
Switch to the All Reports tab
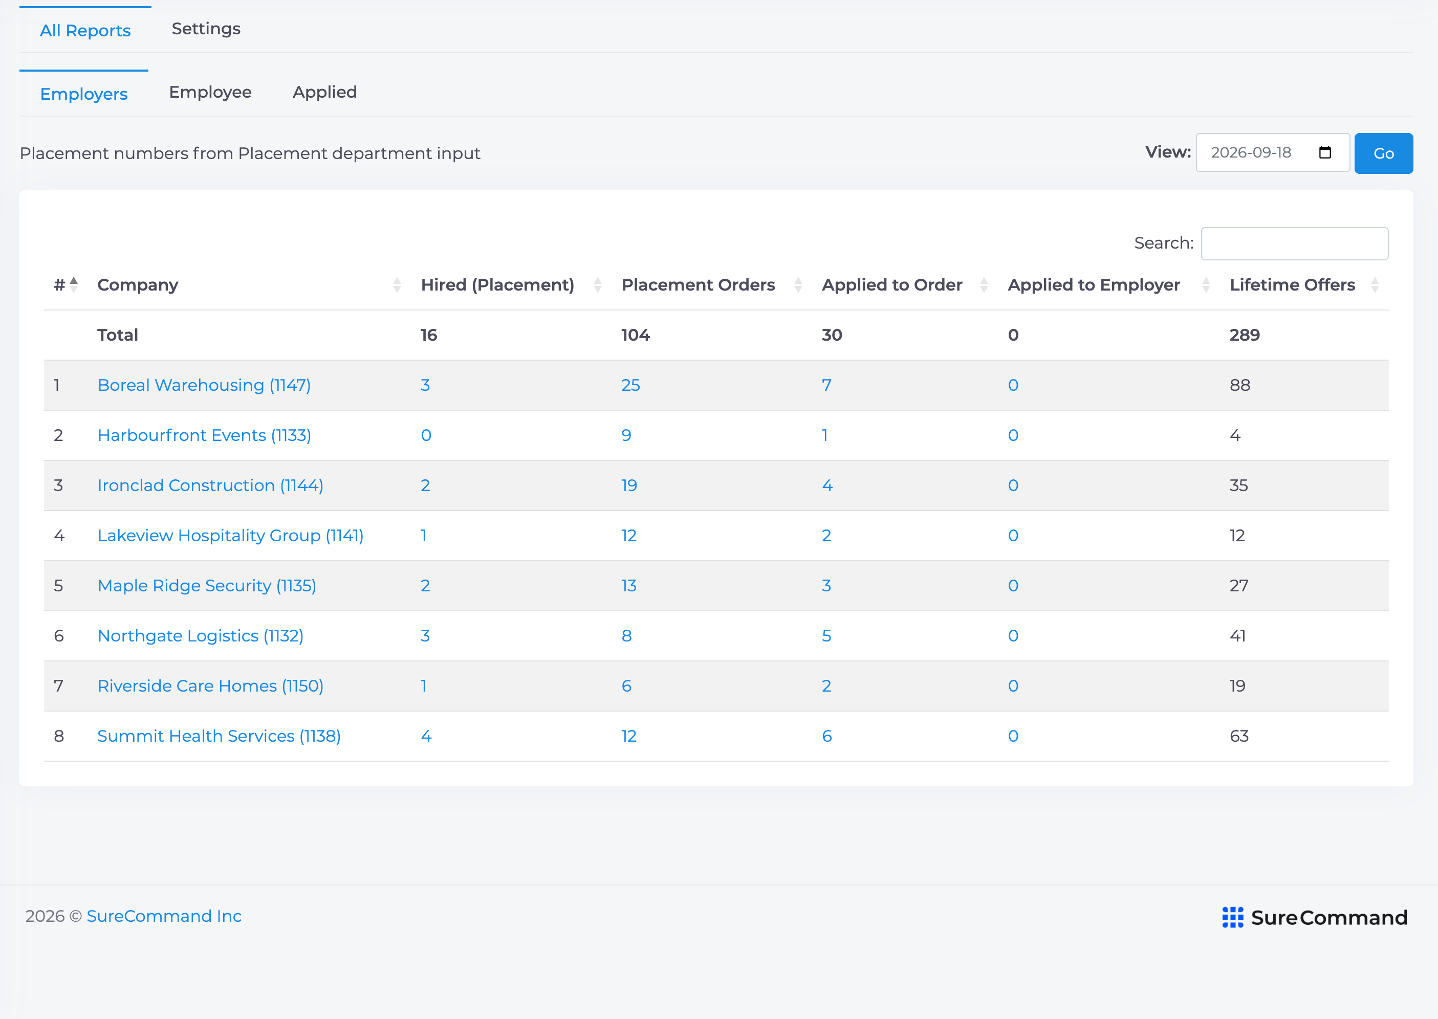click(85, 30)
